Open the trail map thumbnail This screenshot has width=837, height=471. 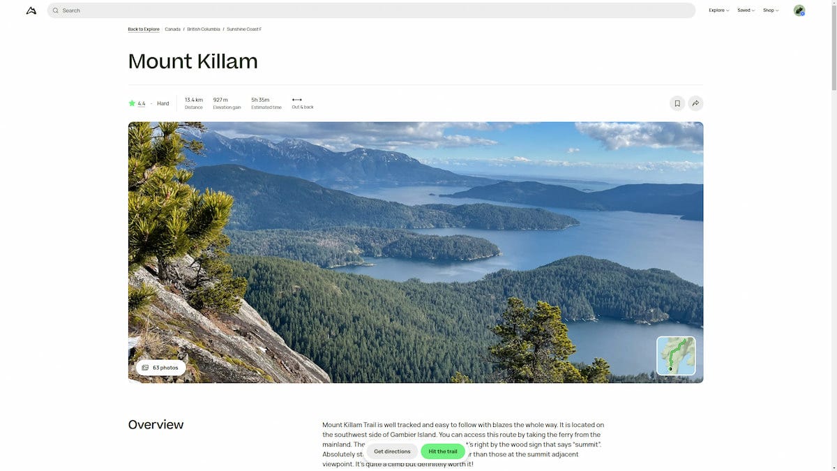coord(676,356)
